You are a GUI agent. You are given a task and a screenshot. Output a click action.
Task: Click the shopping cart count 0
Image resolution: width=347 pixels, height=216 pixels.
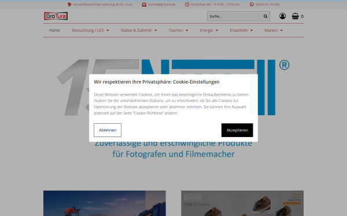[x=302, y=17]
